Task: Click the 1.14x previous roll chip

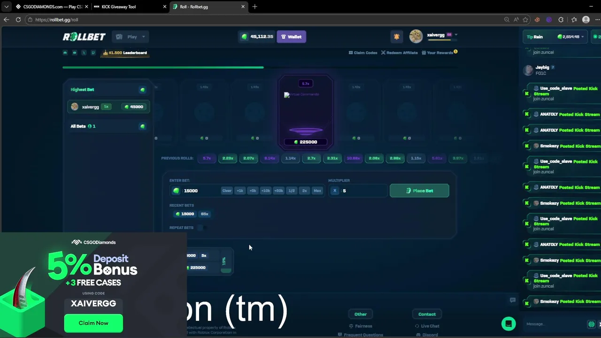Action: coord(291,158)
